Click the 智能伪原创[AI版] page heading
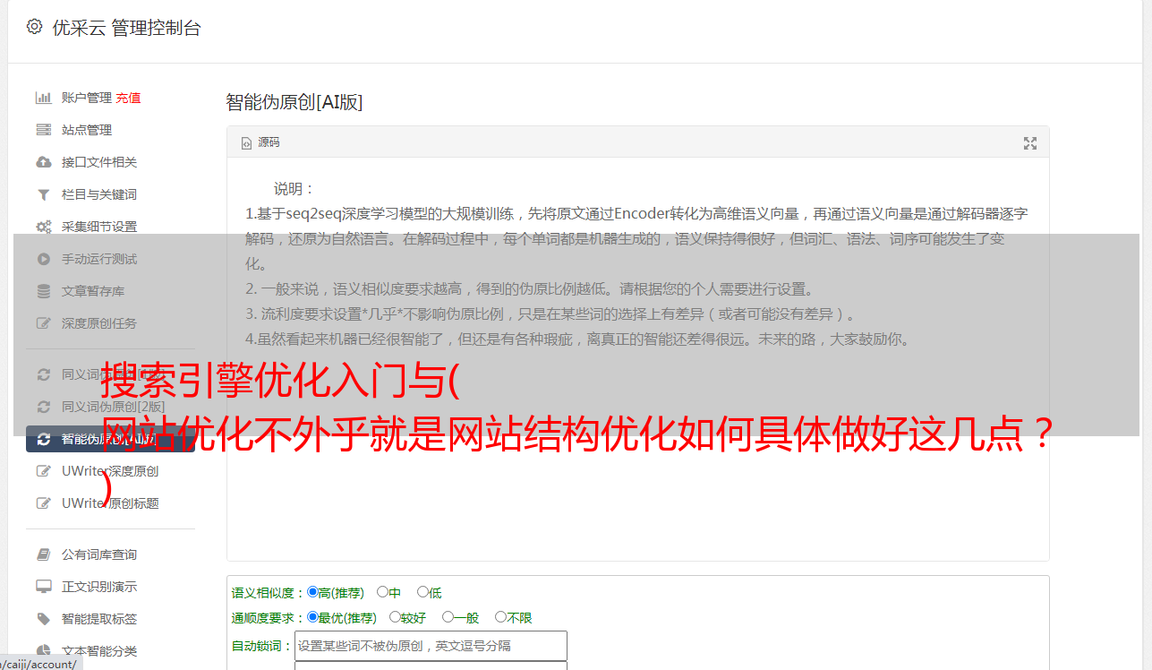This screenshot has width=1152, height=670. click(x=294, y=102)
